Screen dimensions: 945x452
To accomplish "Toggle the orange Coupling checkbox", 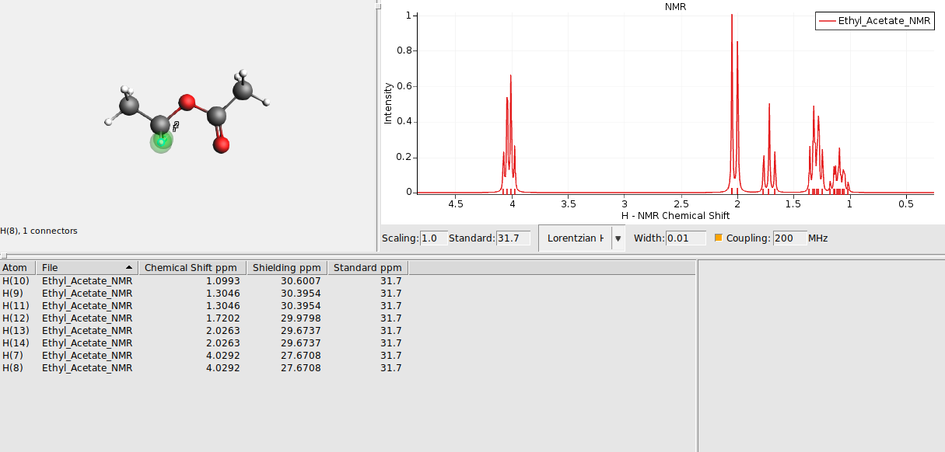I will [717, 238].
